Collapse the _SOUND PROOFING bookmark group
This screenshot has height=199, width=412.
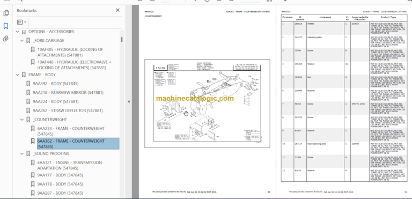coord(22,153)
